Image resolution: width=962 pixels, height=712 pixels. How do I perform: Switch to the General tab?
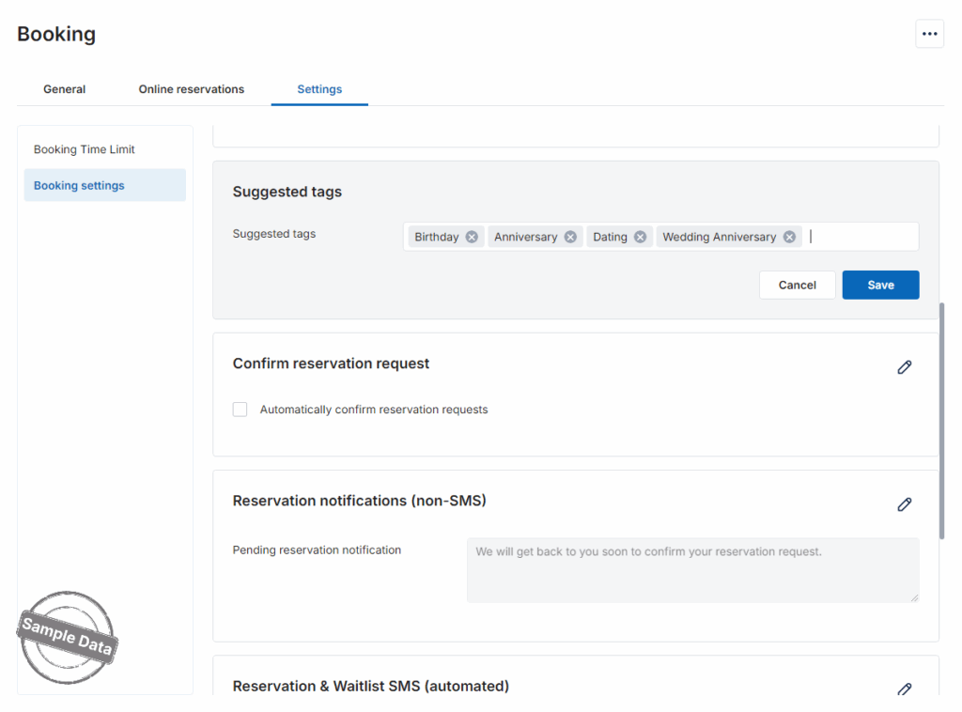64,89
